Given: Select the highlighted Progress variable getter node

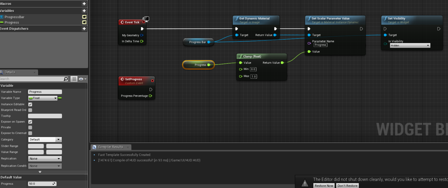Looking at the screenshot, I should click(x=199, y=65).
